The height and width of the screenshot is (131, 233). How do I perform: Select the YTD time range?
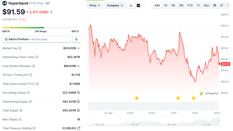pos(190,5)
